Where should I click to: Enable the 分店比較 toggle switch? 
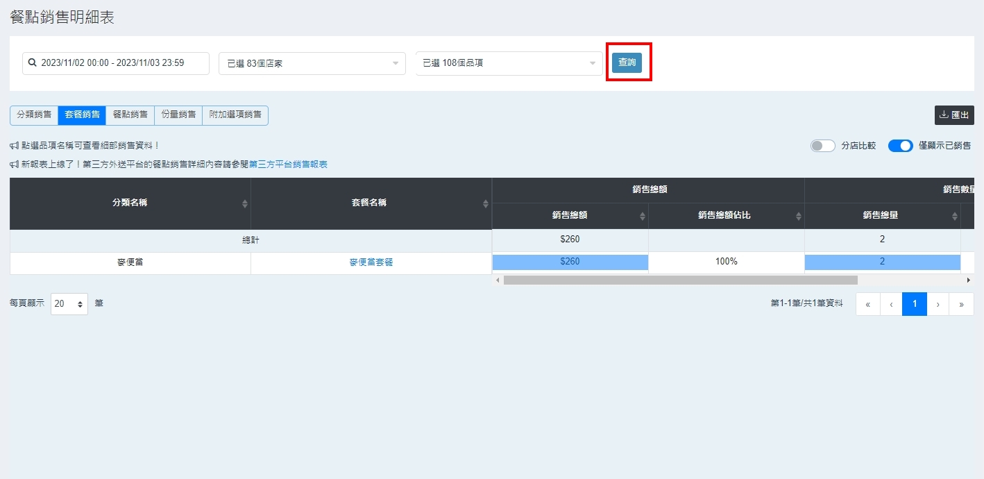(x=822, y=146)
